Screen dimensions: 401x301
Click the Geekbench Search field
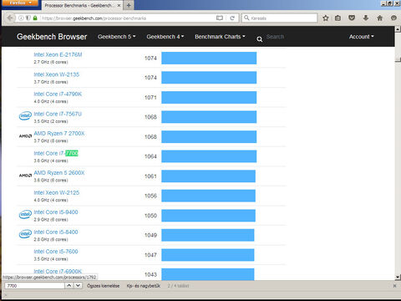click(275, 37)
